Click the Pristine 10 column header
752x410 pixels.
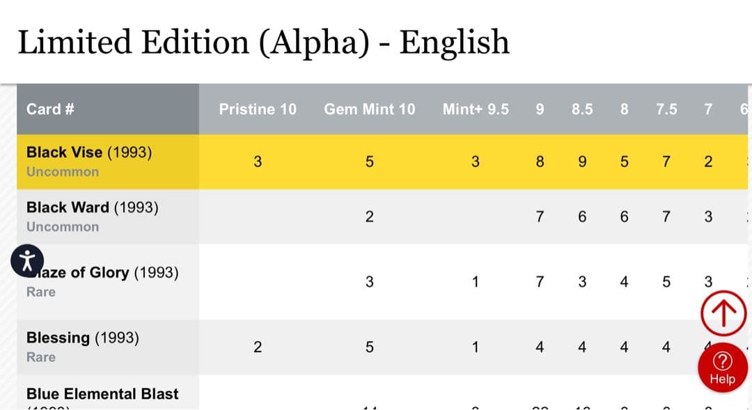click(258, 109)
